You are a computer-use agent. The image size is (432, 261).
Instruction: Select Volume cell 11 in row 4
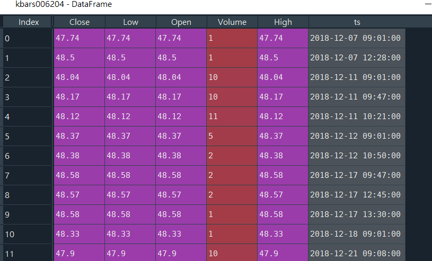[232, 116]
